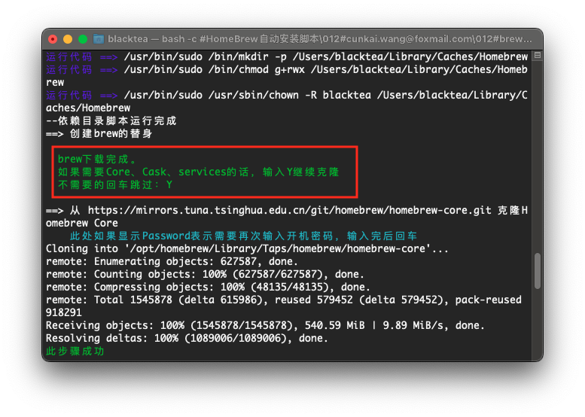
Task: Click the 'Compressing objects: 100%' line
Action: 208,288
